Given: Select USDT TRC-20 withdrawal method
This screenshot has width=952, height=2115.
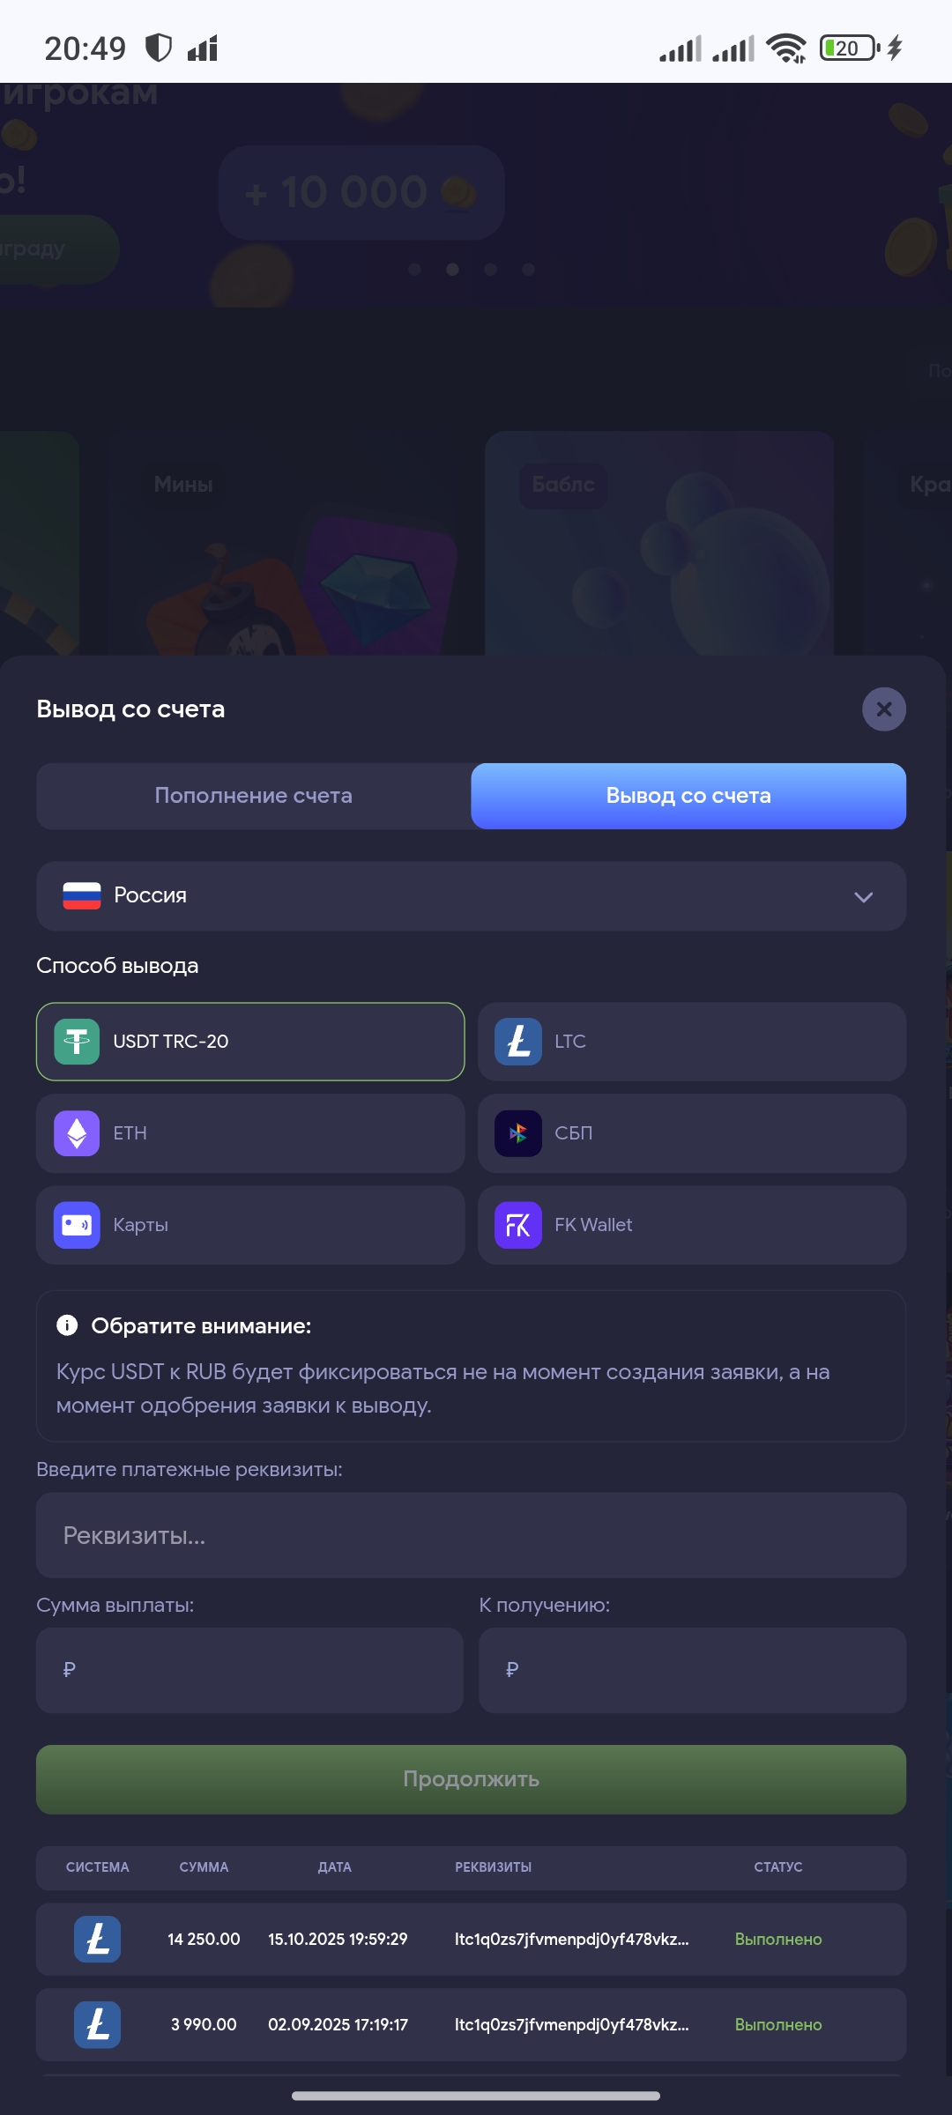Looking at the screenshot, I should (x=250, y=1042).
